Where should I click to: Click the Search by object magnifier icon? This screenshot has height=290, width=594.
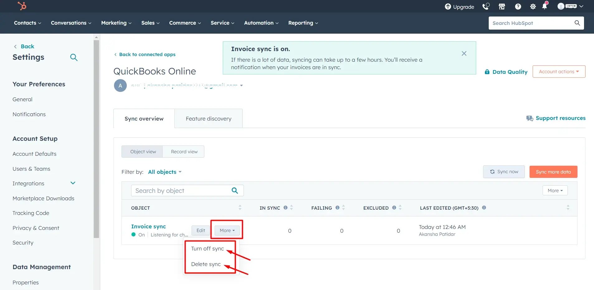pos(235,191)
